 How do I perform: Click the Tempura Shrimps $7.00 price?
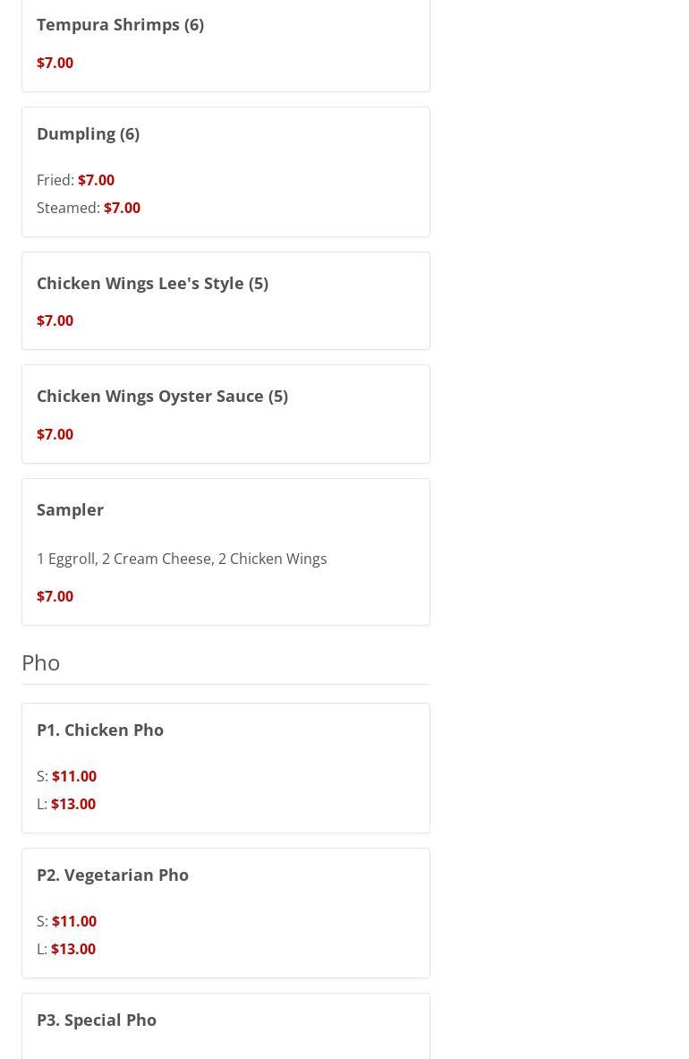click(x=55, y=63)
